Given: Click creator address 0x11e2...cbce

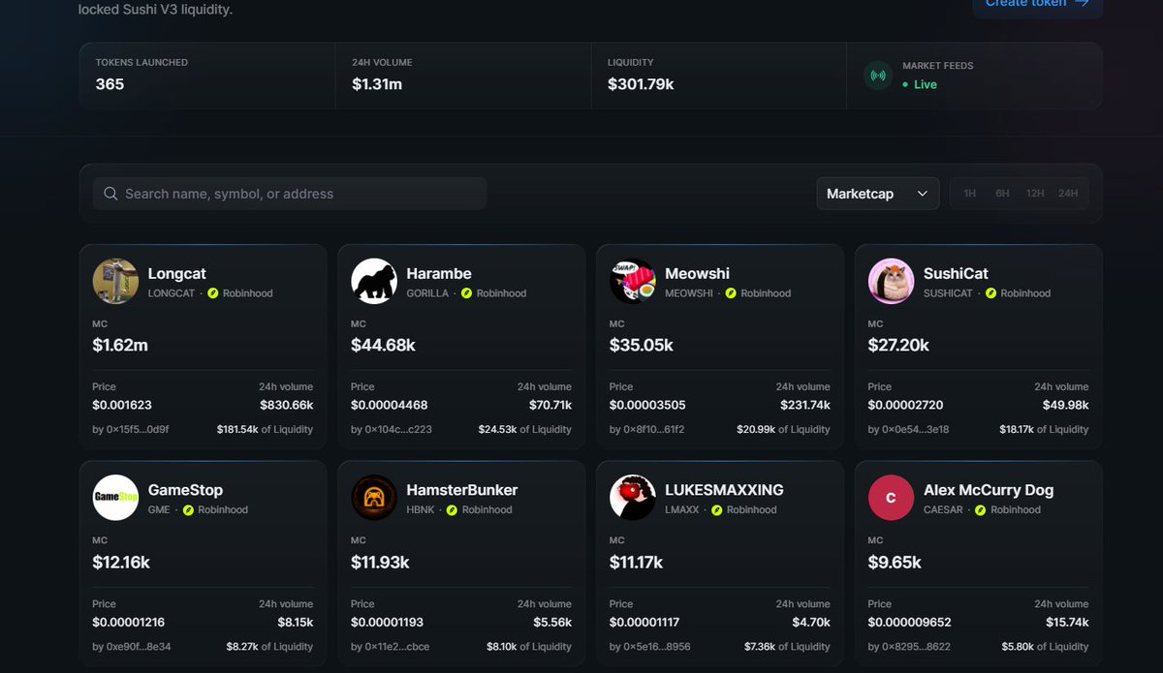Looking at the screenshot, I should click(397, 646).
